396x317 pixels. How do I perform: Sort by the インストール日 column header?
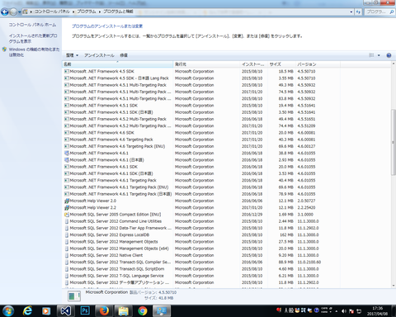pyautogui.click(x=254, y=64)
